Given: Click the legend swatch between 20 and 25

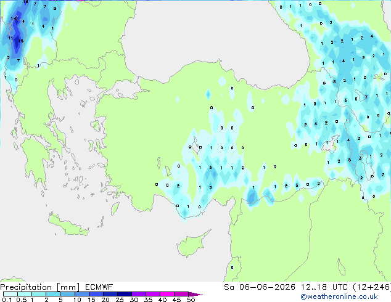Looking at the screenshot, I should click(x=110, y=294).
